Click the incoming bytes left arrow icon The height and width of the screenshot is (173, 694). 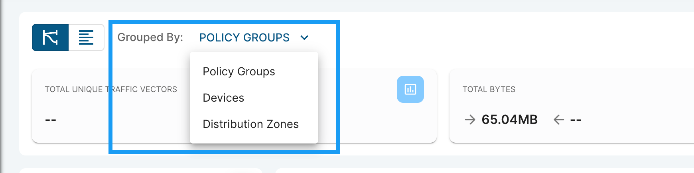(x=559, y=120)
